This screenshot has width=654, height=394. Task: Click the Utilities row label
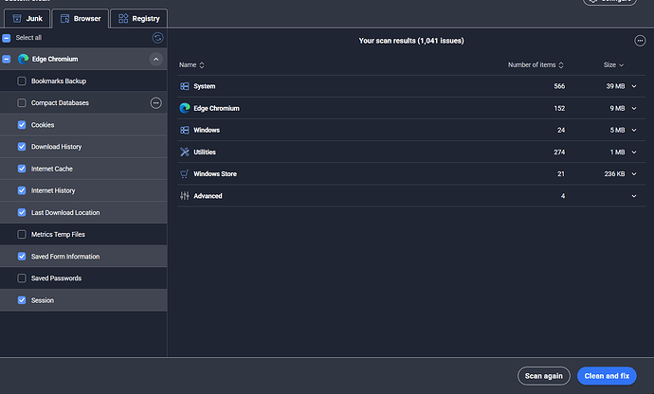205,152
